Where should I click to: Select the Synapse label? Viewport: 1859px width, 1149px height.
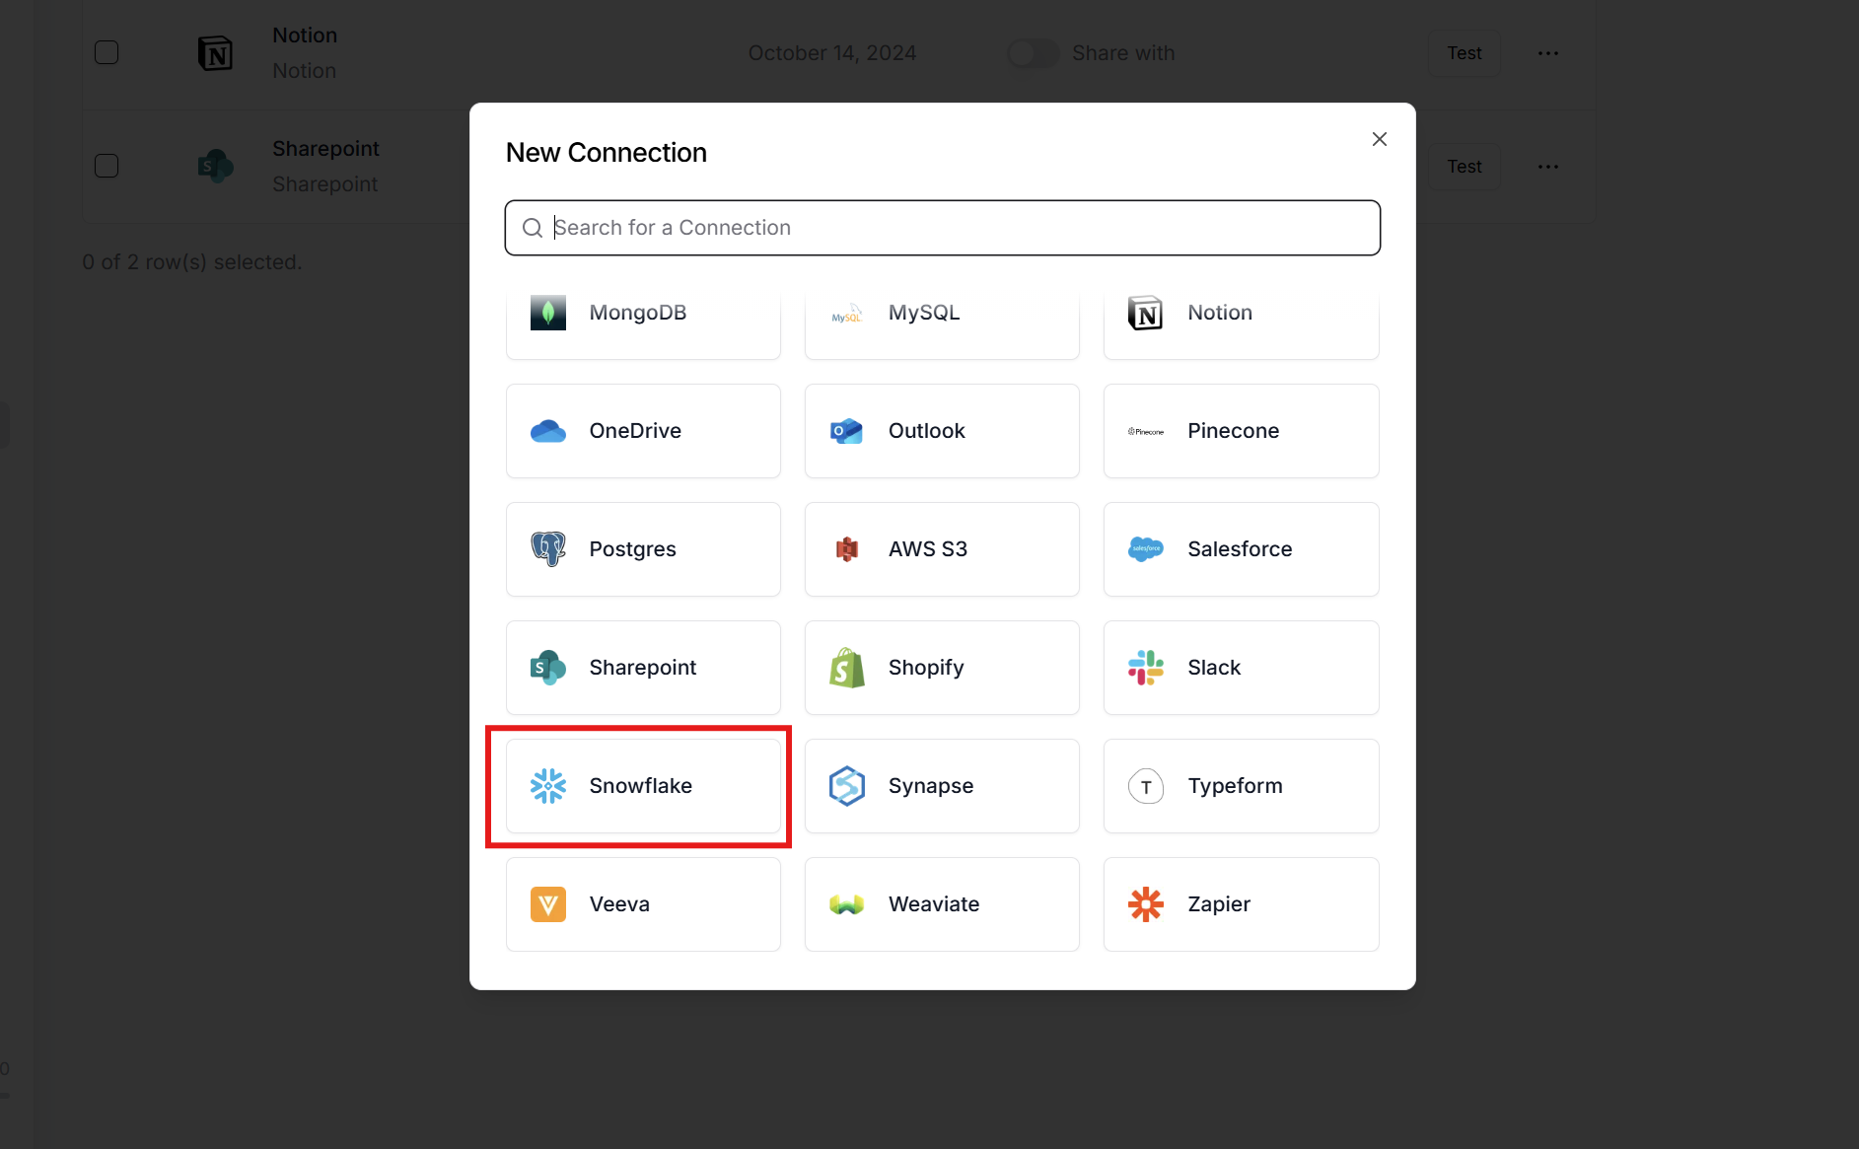point(931,786)
